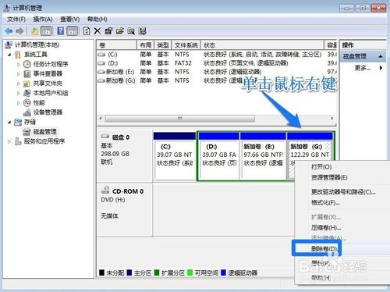
Task: Click the rightmost disk settings toolbar icon
Action: tap(142, 31)
